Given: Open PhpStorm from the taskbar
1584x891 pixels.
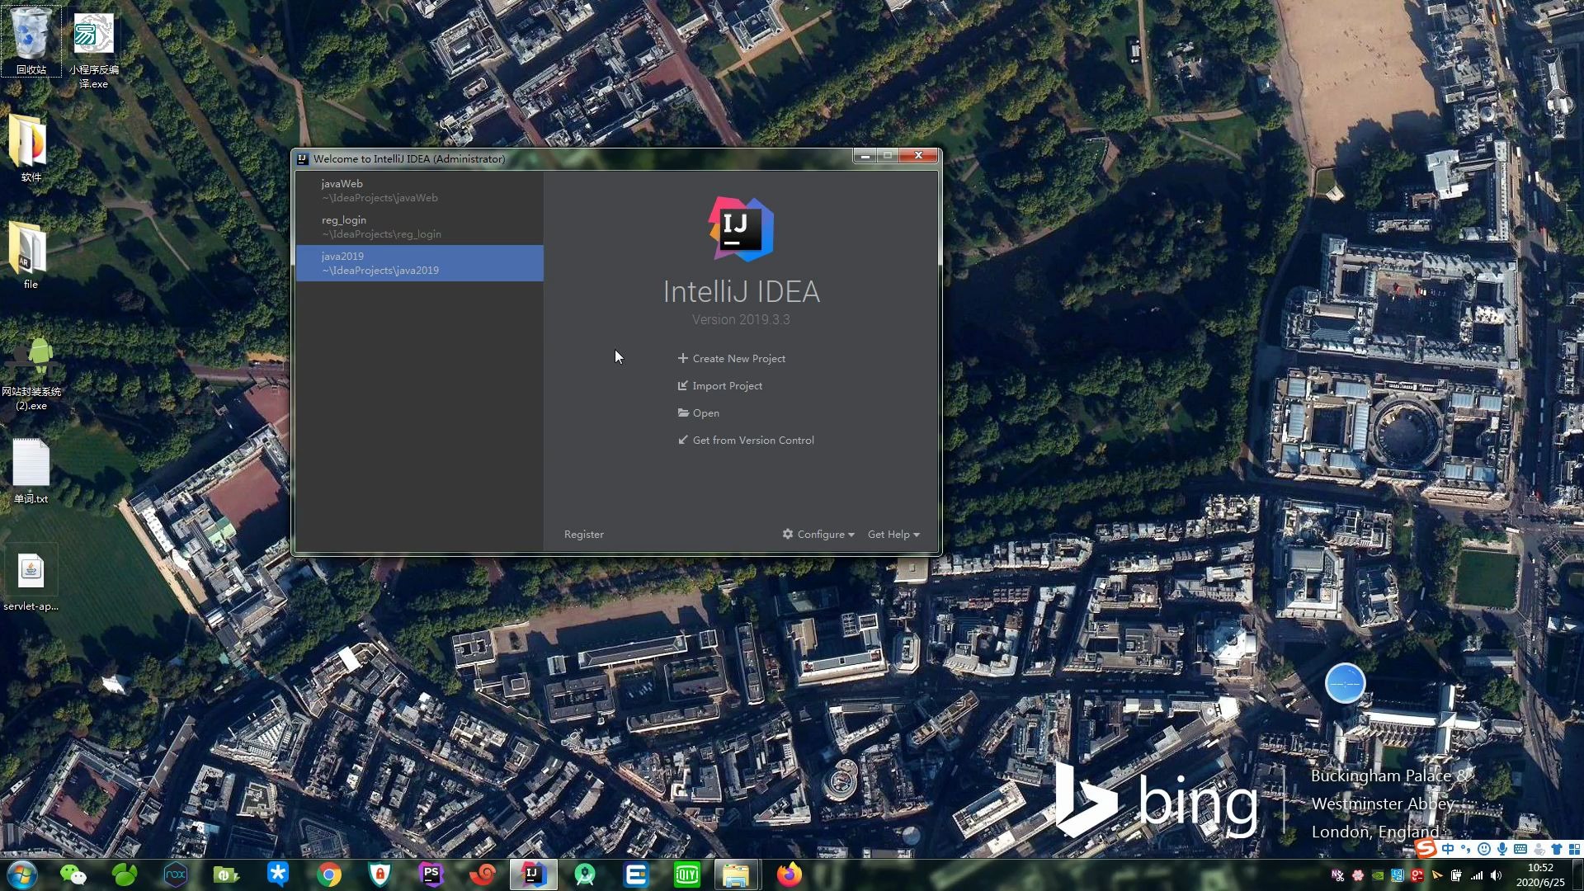Looking at the screenshot, I should click(431, 874).
